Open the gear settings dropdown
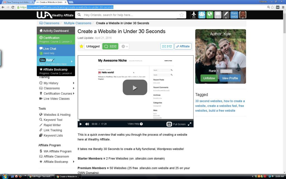Image resolution: width=286 pixels, height=179 pixels. coord(124,46)
